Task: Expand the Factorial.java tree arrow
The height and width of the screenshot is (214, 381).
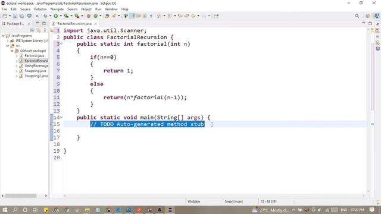Action: 17,56
